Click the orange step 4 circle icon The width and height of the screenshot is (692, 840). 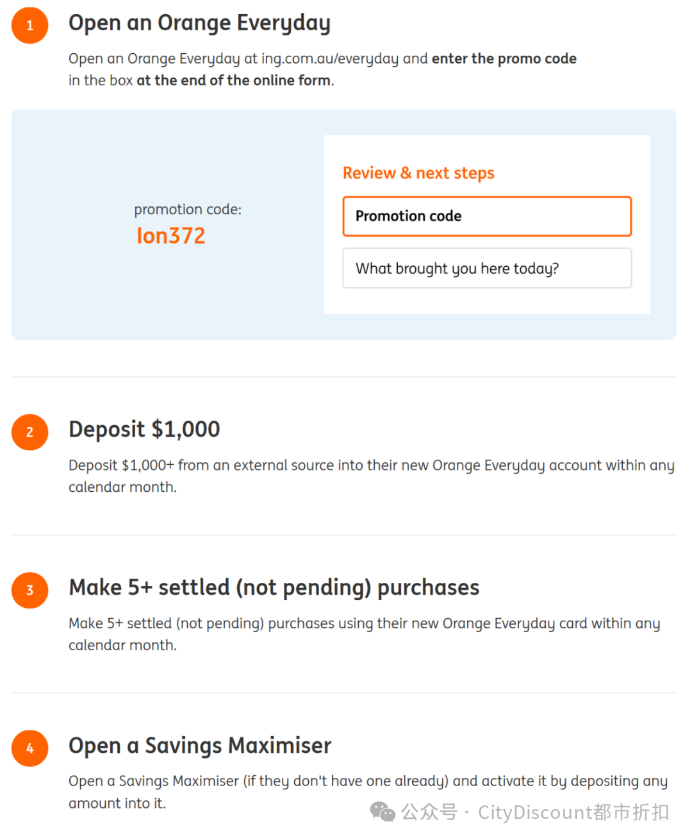click(x=29, y=748)
